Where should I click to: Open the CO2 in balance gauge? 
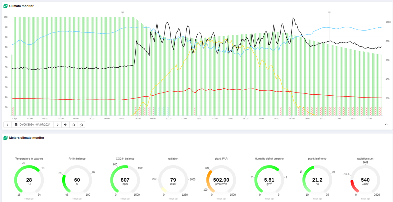click(125, 180)
